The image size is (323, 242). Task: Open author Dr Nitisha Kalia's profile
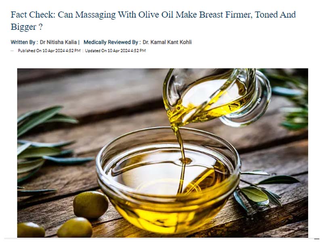click(58, 42)
